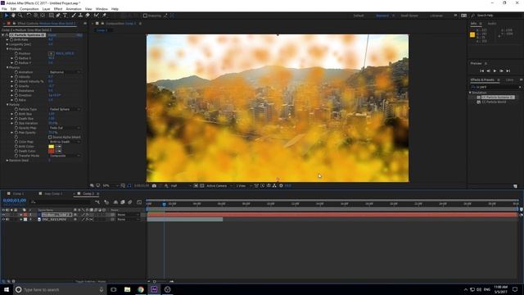Viewport: 524px width, 295px height.
Task: Select the Brush tool
Action: pyautogui.click(x=74, y=16)
